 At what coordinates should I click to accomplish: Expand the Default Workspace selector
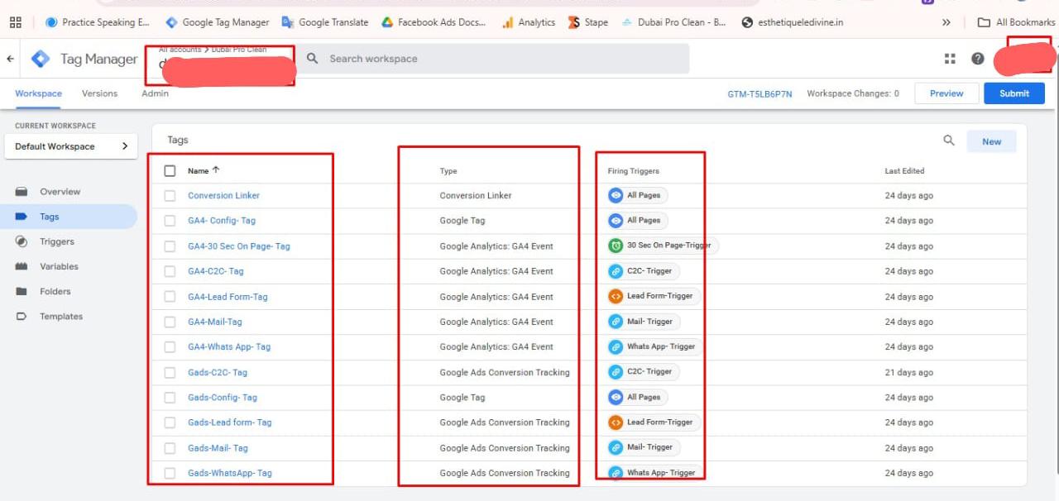coord(71,146)
